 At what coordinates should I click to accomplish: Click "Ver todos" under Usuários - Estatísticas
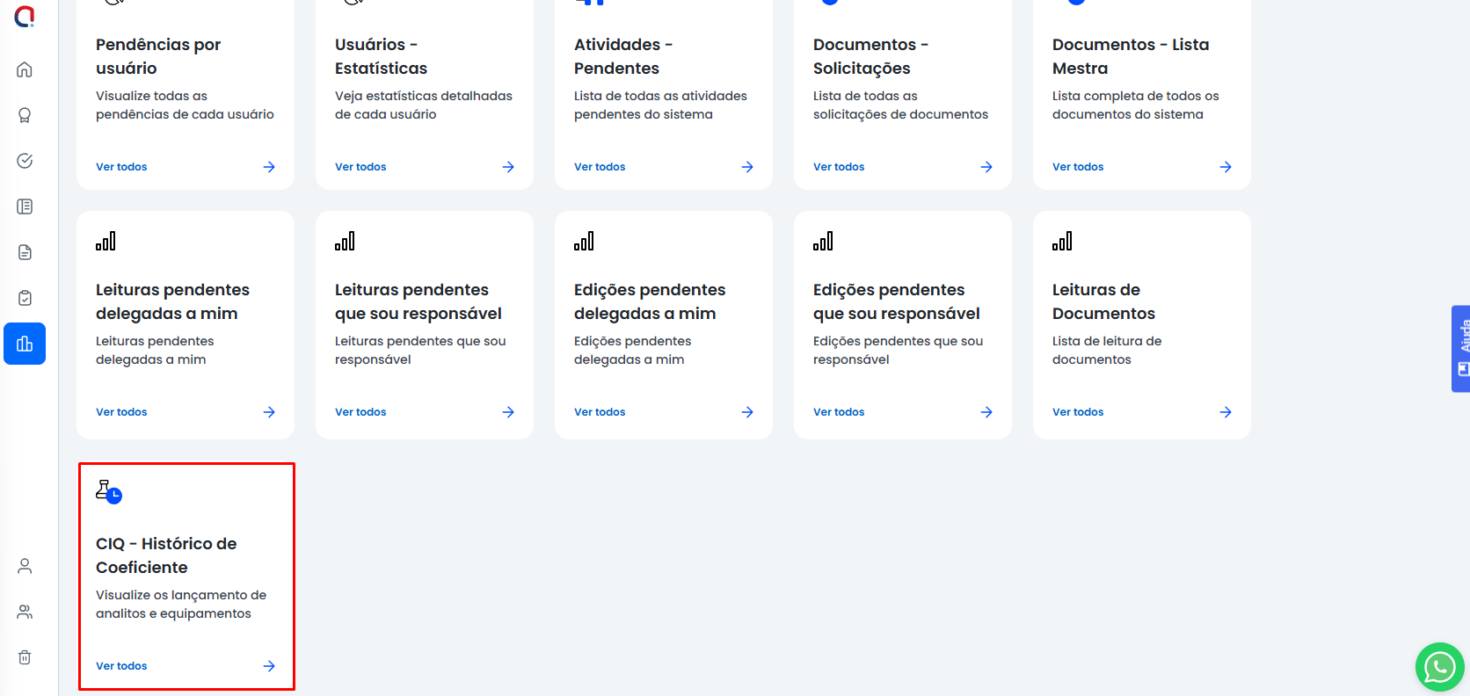coord(360,167)
